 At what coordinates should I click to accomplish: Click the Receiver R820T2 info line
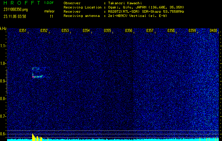pyautogui.click(x=129, y=11)
